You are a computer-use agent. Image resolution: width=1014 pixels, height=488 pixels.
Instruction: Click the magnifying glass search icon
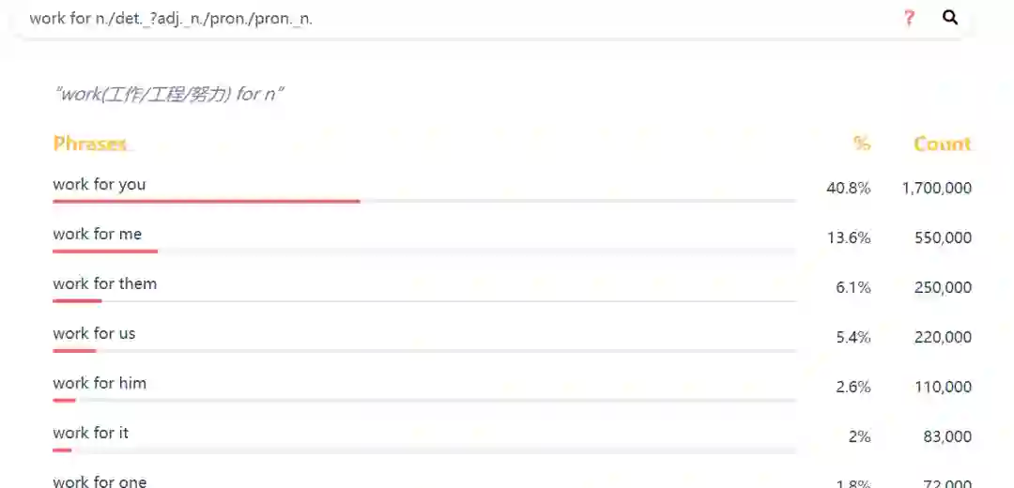click(950, 18)
